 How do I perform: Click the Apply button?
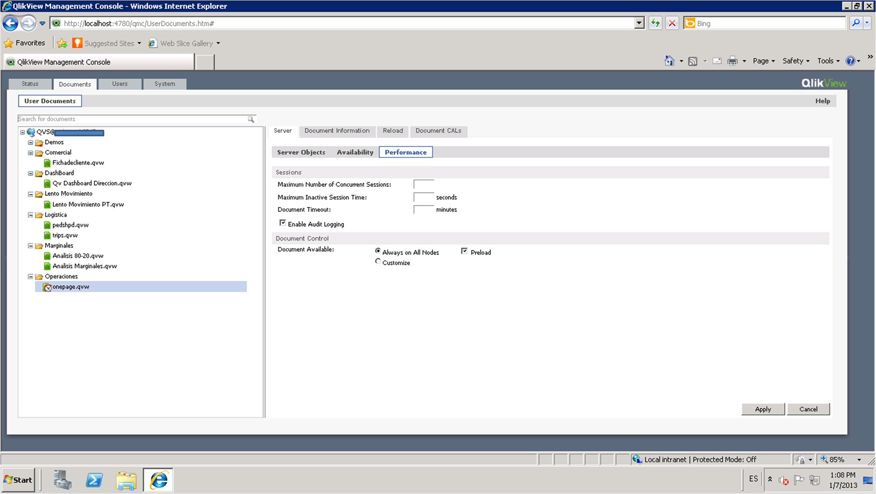[x=763, y=409]
